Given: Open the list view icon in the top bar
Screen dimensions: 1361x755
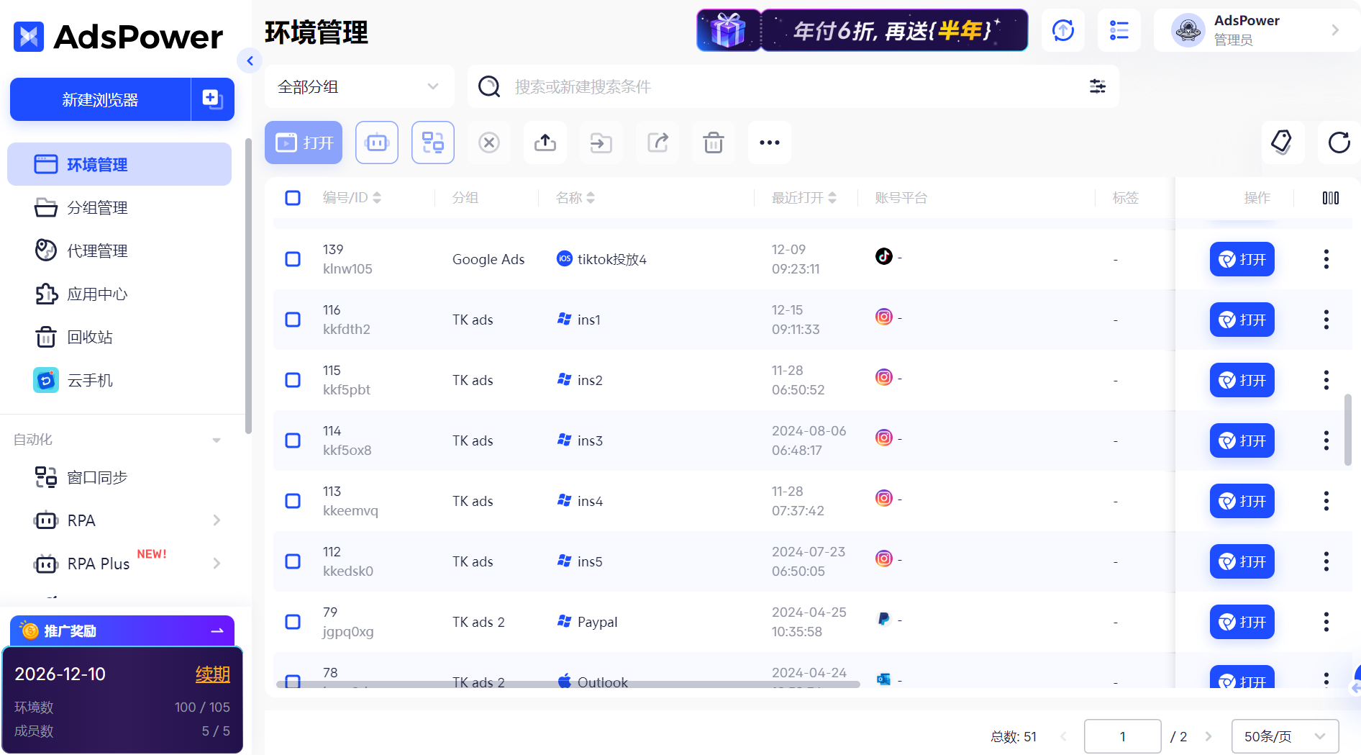Looking at the screenshot, I should click(x=1119, y=30).
